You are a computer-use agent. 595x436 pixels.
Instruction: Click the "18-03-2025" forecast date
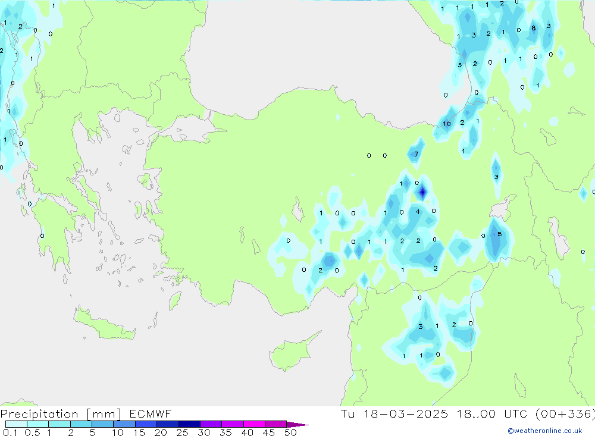coord(406,413)
